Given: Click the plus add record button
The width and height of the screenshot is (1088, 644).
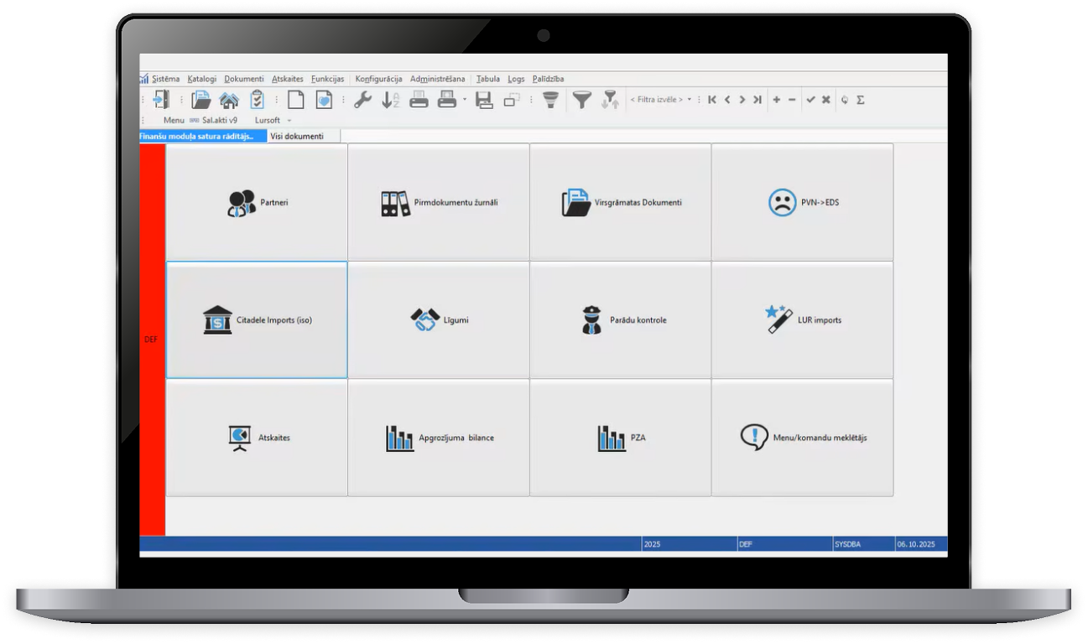Looking at the screenshot, I should (776, 100).
